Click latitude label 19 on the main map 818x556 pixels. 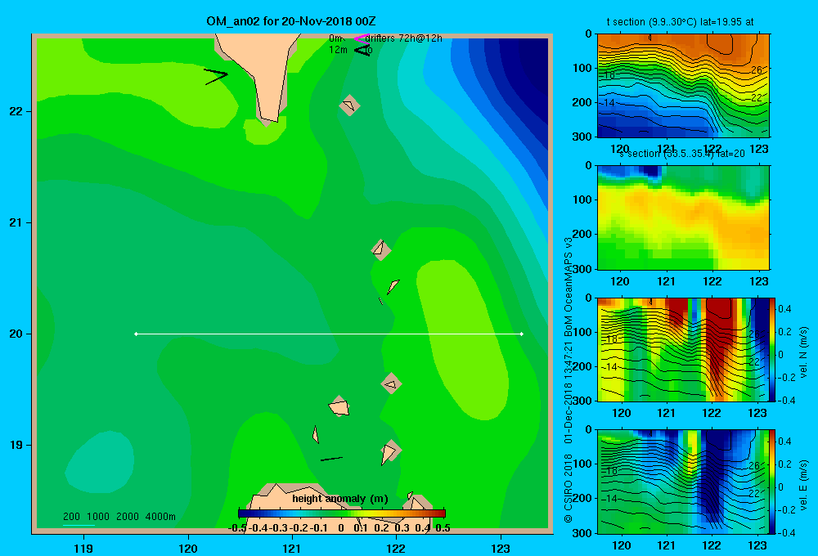[x=16, y=445]
